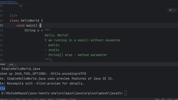Click the terminal prompt input cursor
The width and height of the screenshot is (178, 100).
[x=125, y=93]
